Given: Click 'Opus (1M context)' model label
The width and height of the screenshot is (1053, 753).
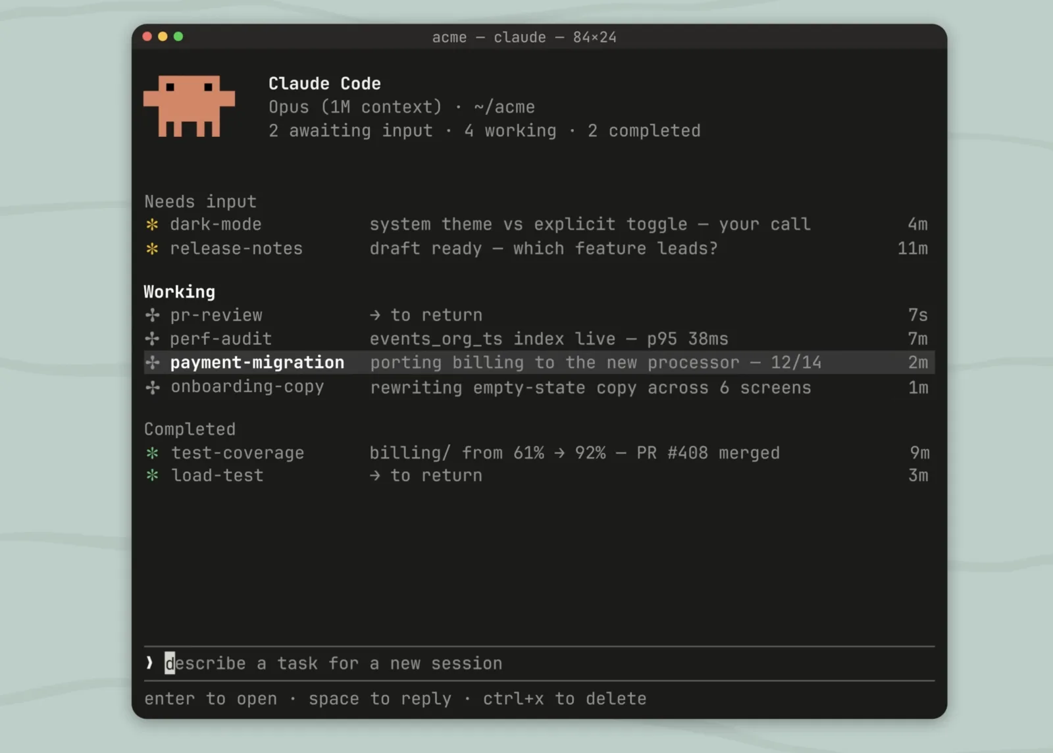Looking at the screenshot, I should pyautogui.click(x=355, y=107).
